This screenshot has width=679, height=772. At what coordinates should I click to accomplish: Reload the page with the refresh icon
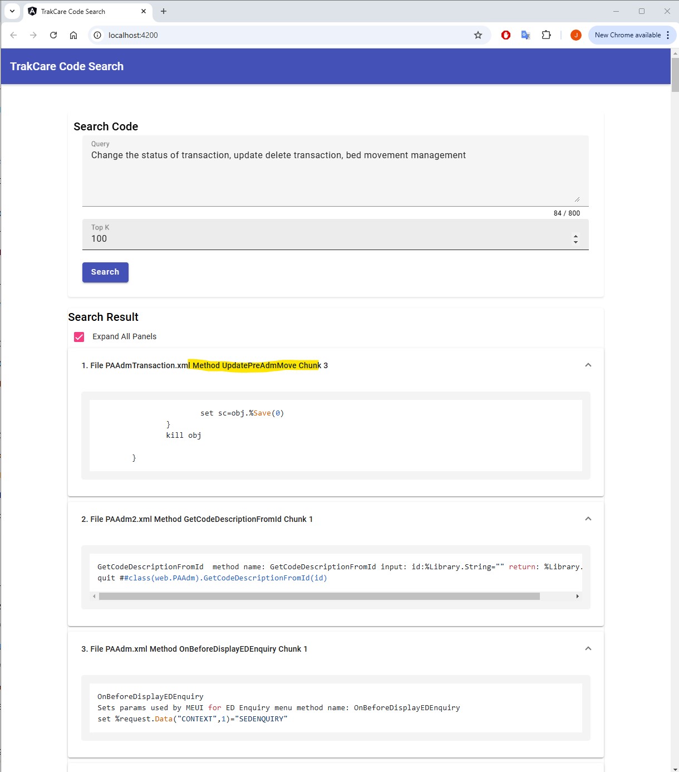pyautogui.click(x=53, y=35)
